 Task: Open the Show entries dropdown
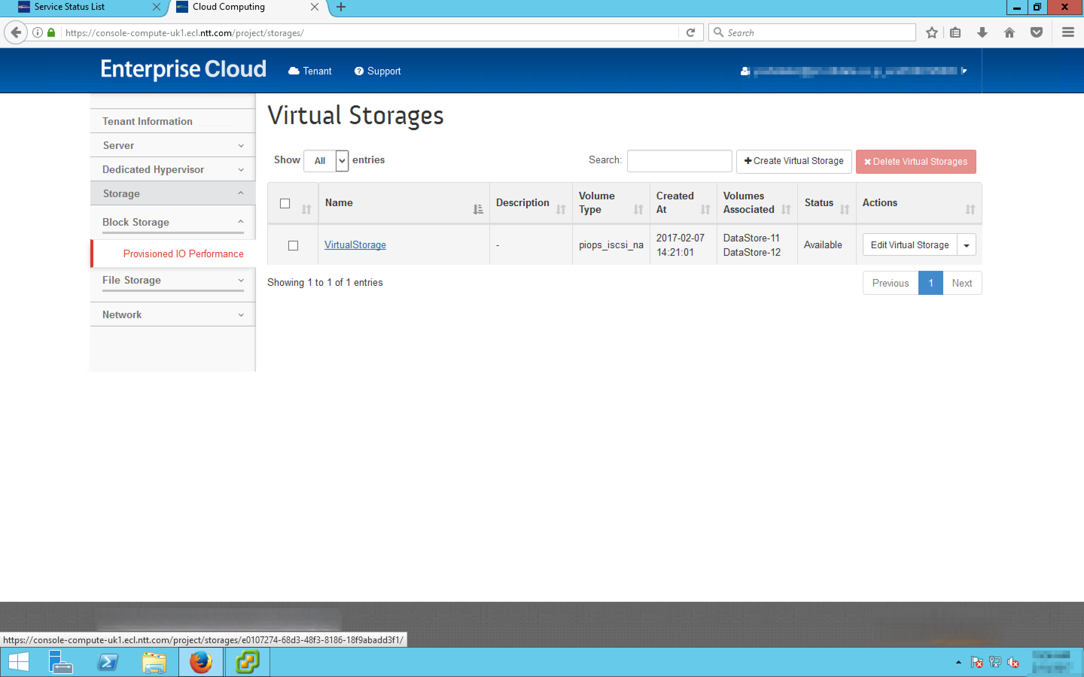pos(326,161)
